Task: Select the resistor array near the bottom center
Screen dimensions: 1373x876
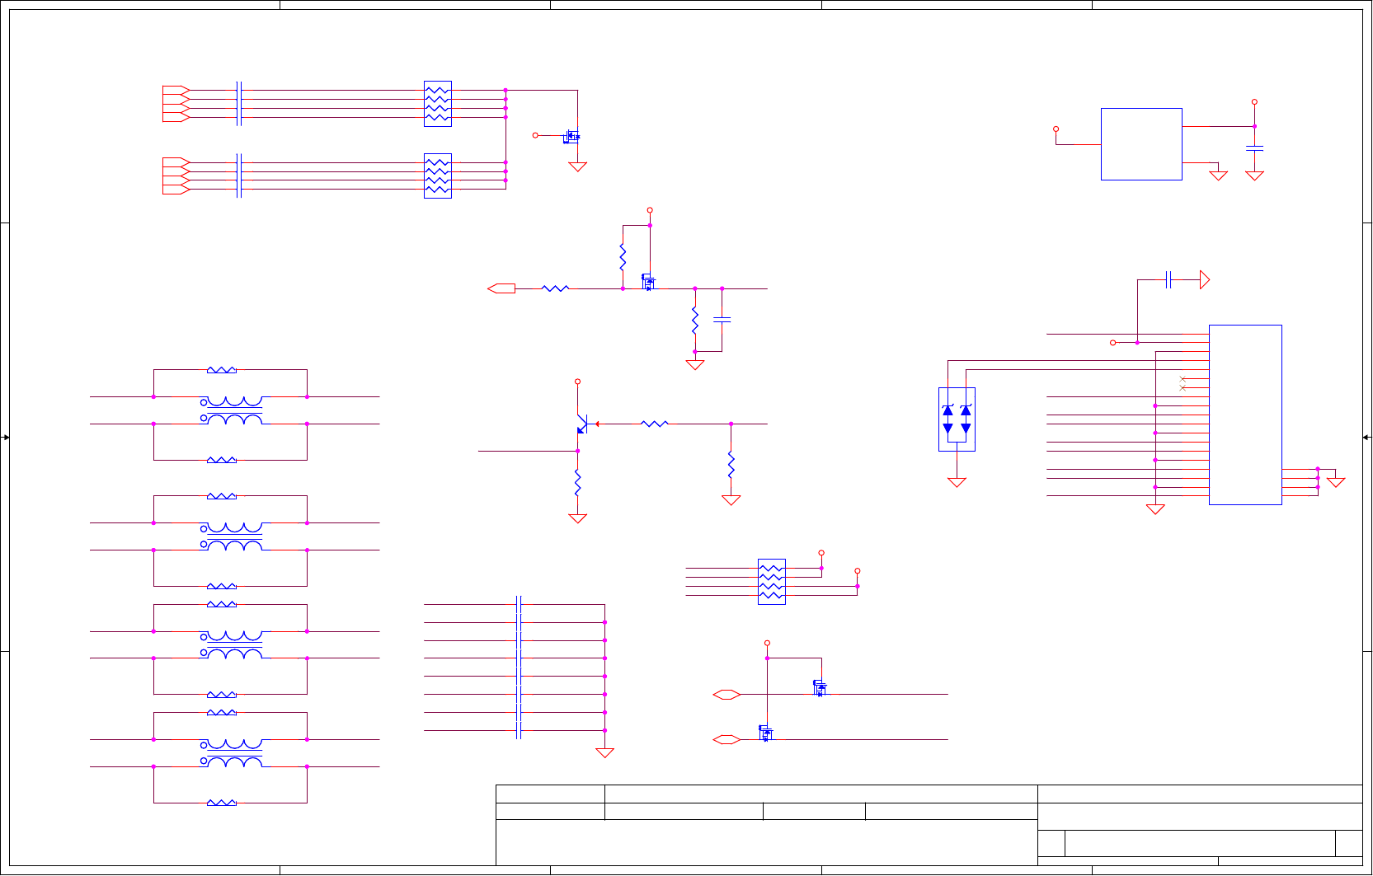Action: 772,582
